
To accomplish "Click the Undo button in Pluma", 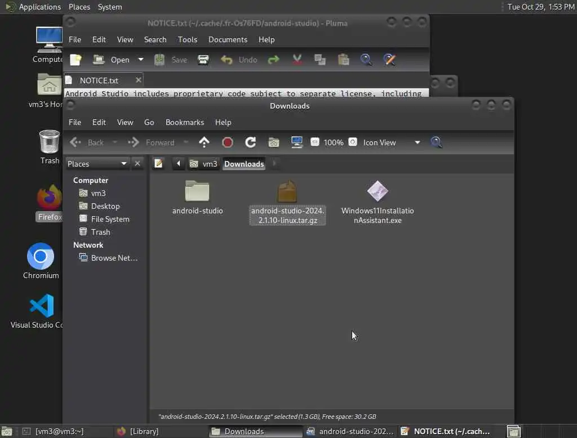I will click(239, 60).
